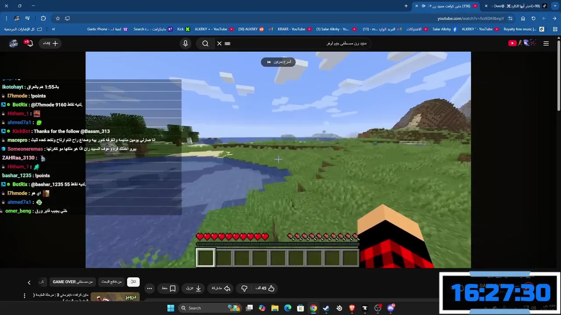The height and width of the screenshot is (315, 561).
Task: Reload the page
Action: 533,18
